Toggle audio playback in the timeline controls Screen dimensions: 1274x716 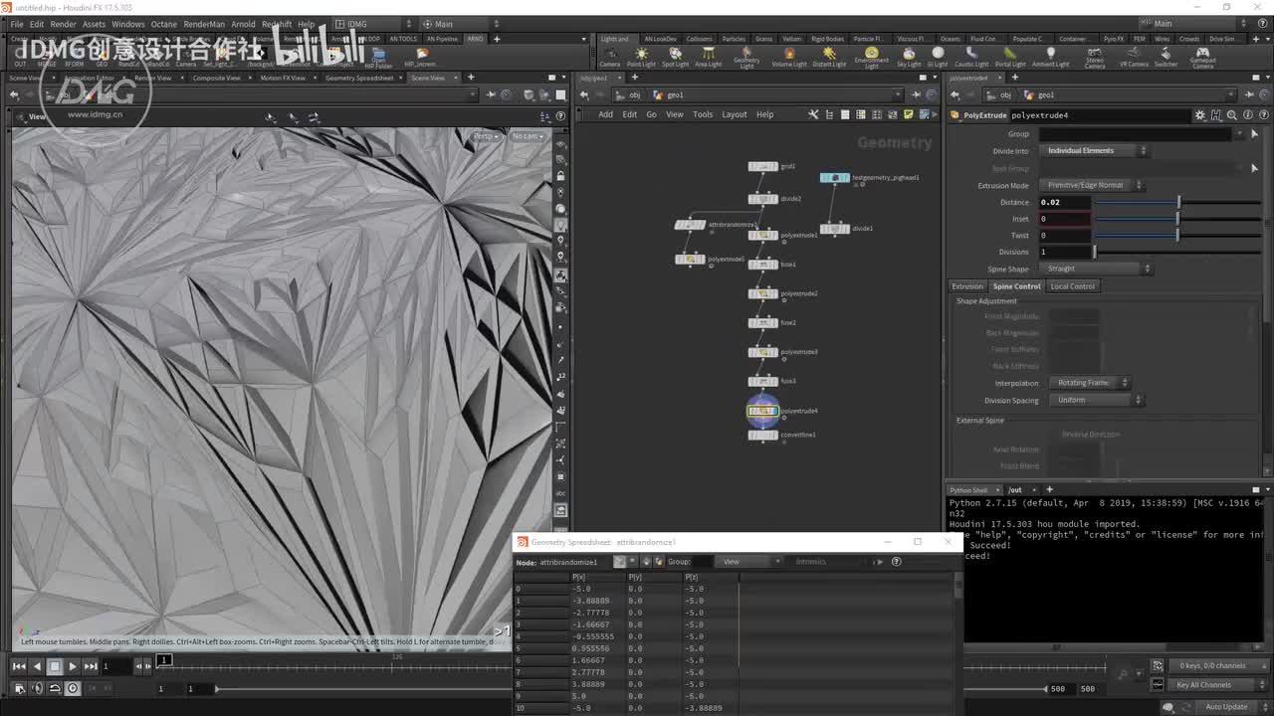37,688
